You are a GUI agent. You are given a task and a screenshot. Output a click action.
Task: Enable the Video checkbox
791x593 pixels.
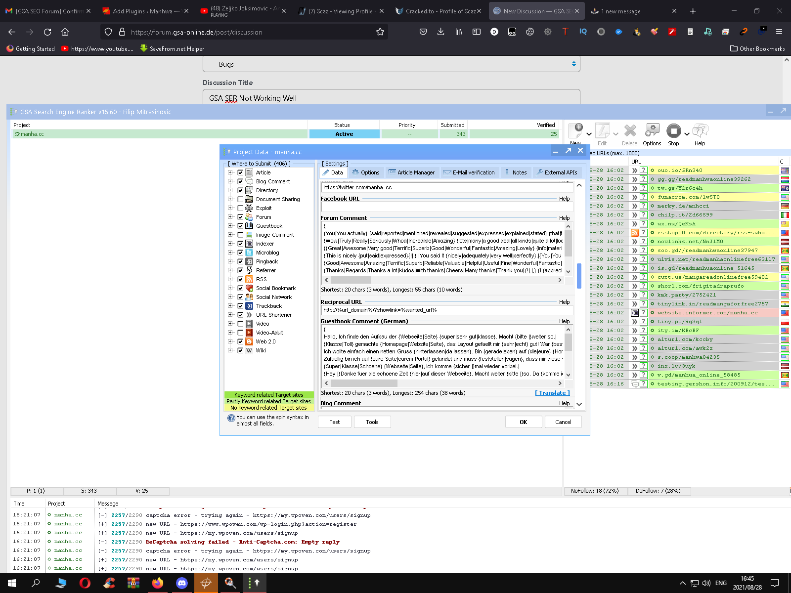click(x=240, y=324)
